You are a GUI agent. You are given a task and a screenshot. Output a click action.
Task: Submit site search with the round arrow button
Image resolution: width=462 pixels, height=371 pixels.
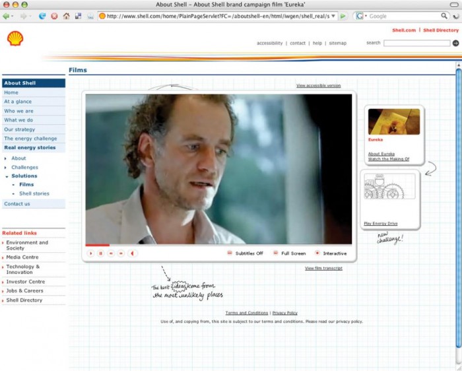click(455, 43)
